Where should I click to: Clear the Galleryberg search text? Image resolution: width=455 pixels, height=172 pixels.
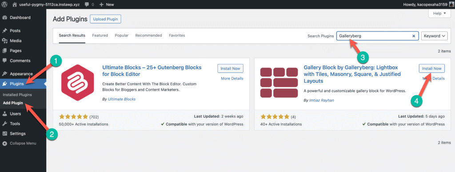414,36
